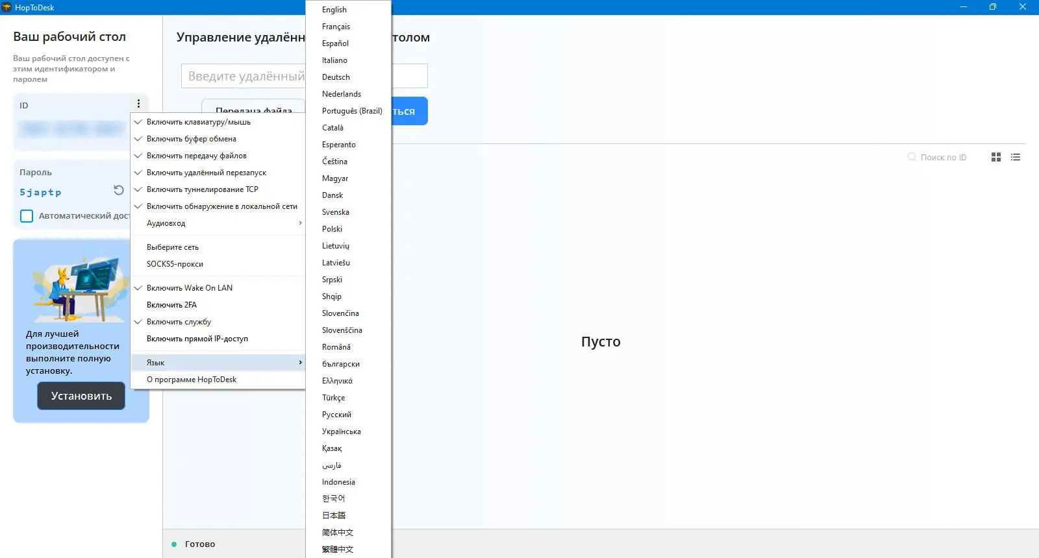The image size is (1039, 558).
Task: Choose Ελληνικά language
Action: [x=349, y=381]
